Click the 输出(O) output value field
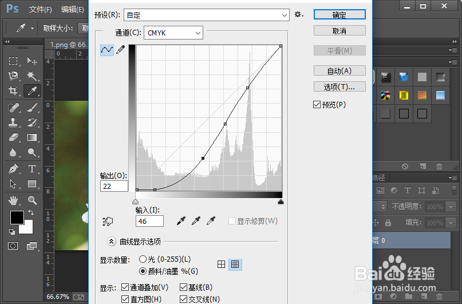The height and width of the screenshot is (304, 462). coord(114,186)
